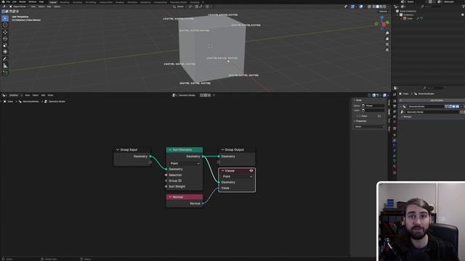Image resolution: width=465 pixels, height=261 pixels.
Task: Open node editor Add menu
Action: [x=44, y=95]
